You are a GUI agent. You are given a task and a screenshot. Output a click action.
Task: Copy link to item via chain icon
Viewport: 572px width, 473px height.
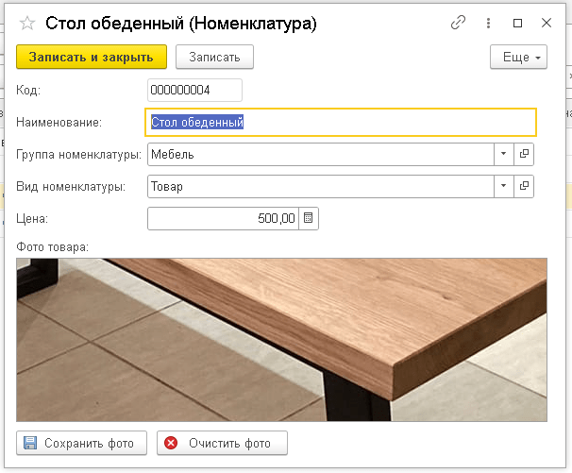coord(458,23)
